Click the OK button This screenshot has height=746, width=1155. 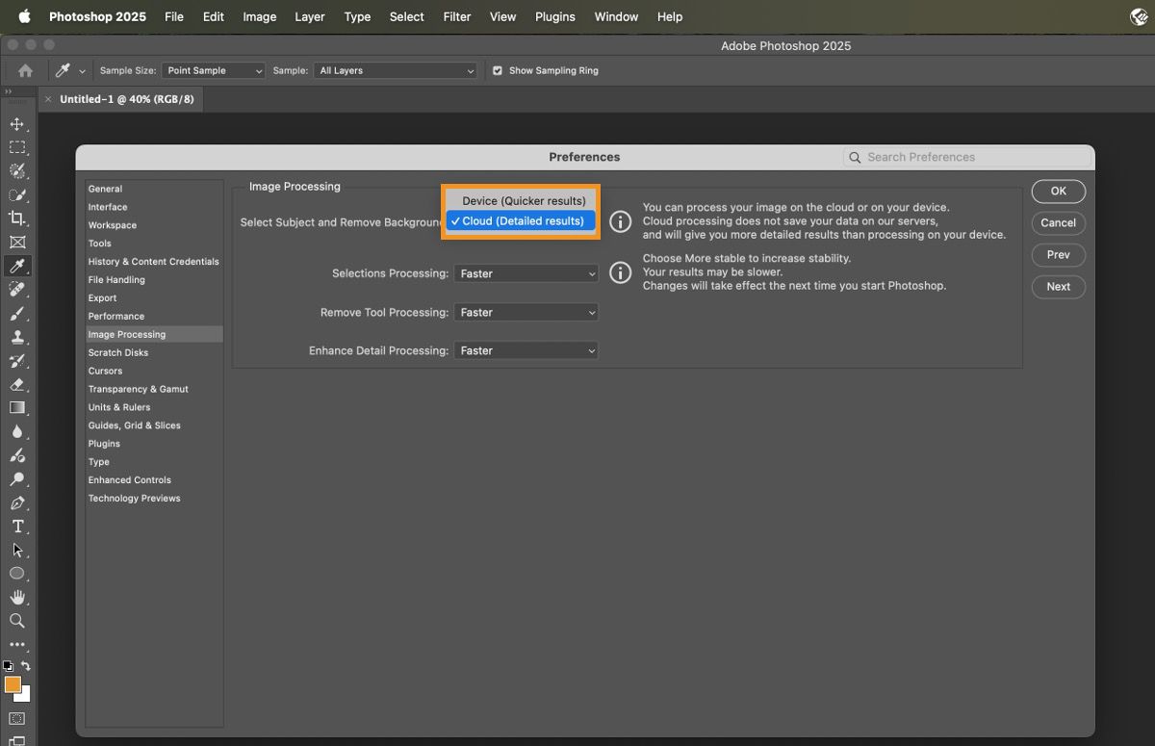tap(1057, 191)
